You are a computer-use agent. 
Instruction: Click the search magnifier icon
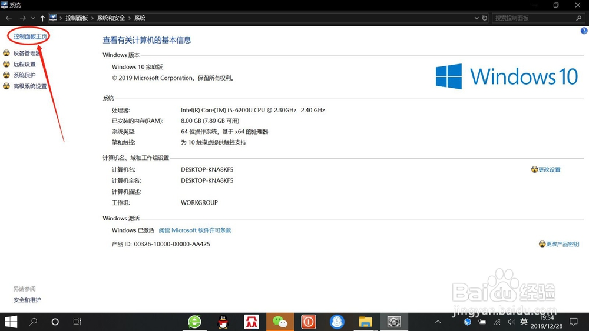pos(579,18)
